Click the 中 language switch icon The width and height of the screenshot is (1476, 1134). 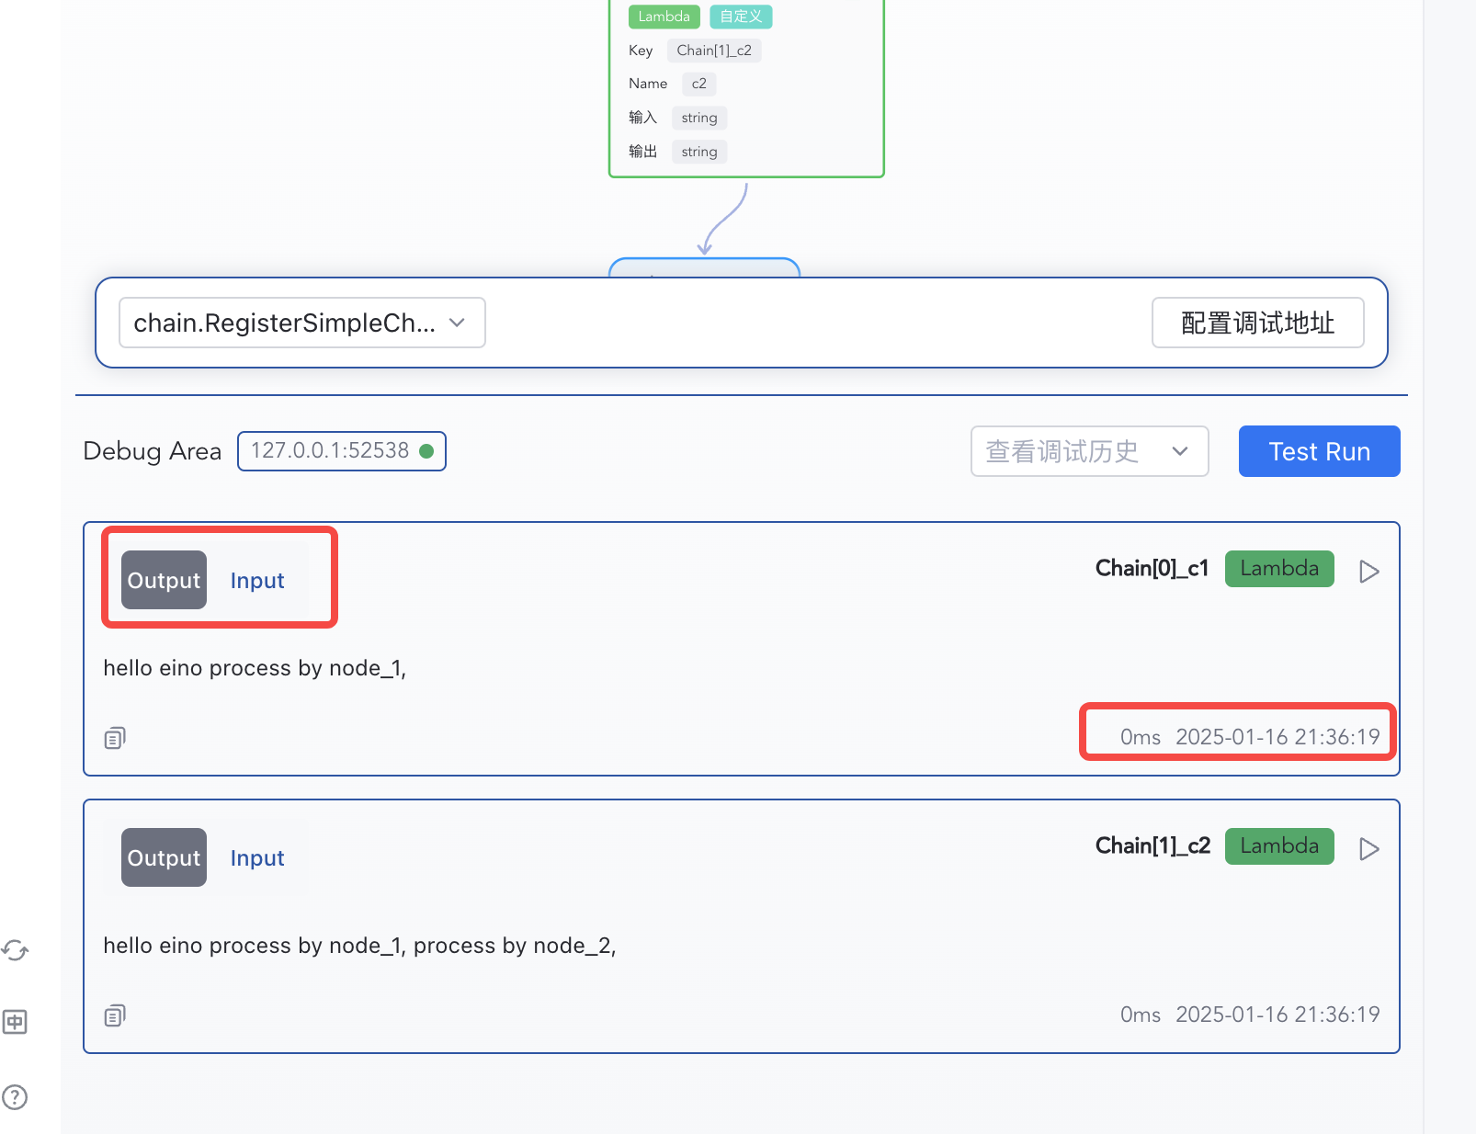pos(16,1022)
